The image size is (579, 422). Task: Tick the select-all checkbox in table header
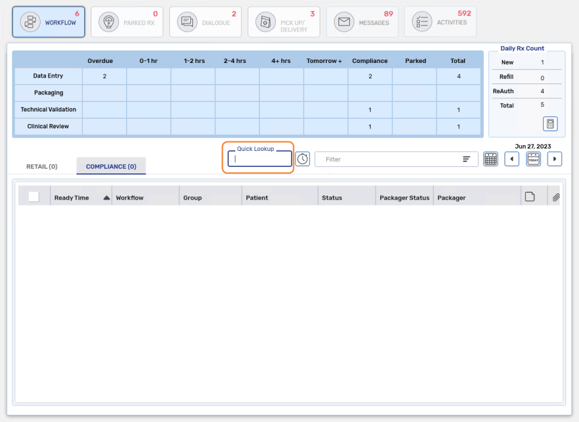33,197
